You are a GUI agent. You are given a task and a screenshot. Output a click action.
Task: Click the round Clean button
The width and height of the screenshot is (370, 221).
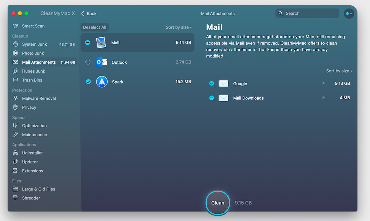218,203
